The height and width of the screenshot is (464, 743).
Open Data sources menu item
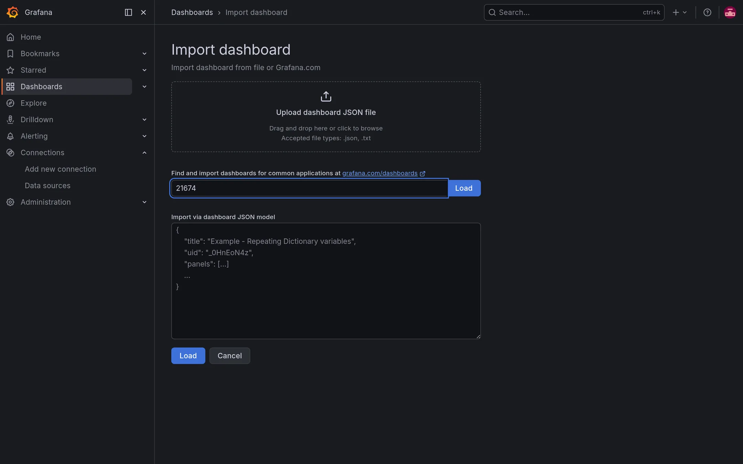coord(47,186)
